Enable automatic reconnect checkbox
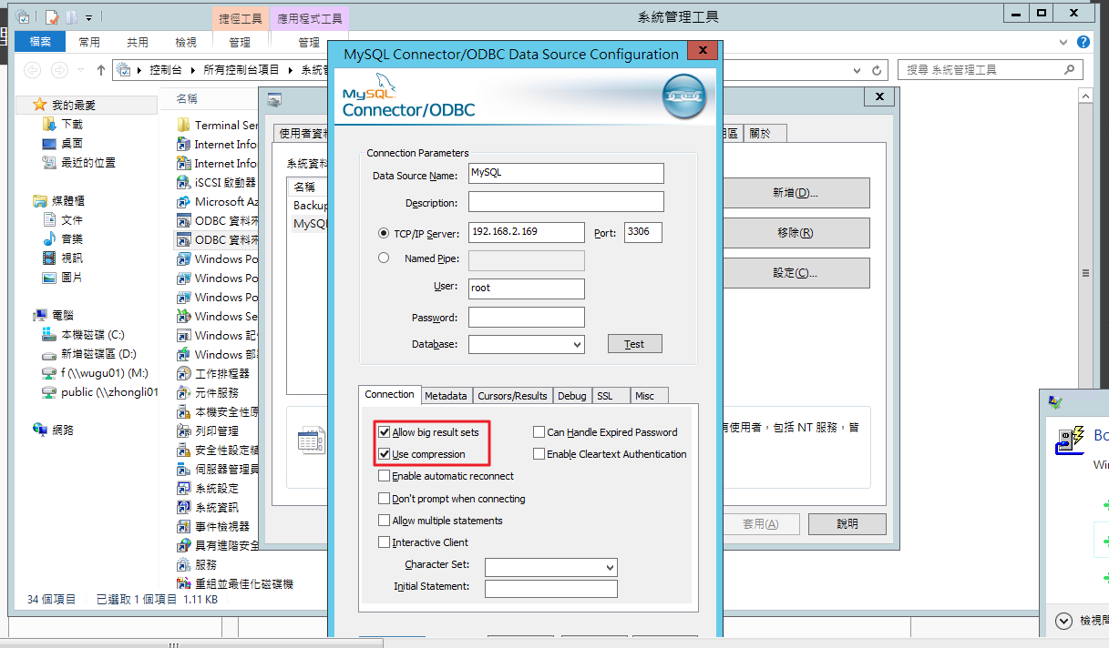The image size is (1109, 648). tap(385, 476)
